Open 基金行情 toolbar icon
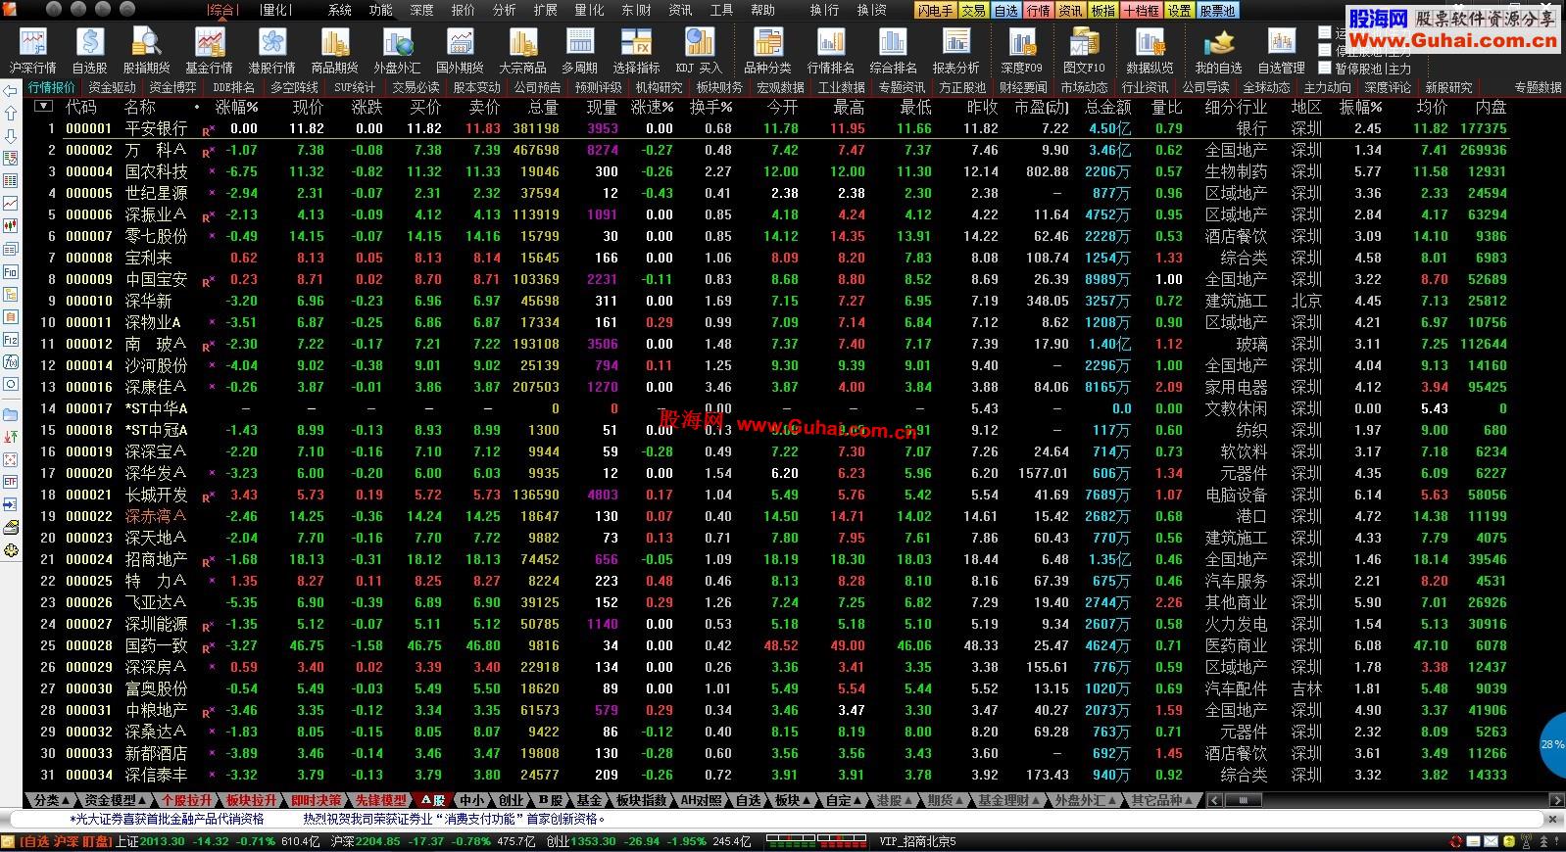The image size is (1566, 852). tap(209, 51)
